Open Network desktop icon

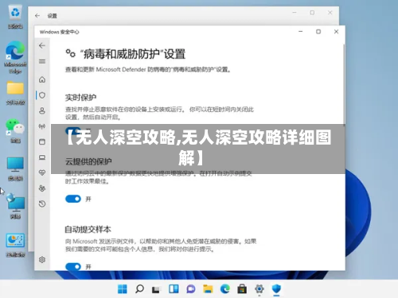(15, 207)
